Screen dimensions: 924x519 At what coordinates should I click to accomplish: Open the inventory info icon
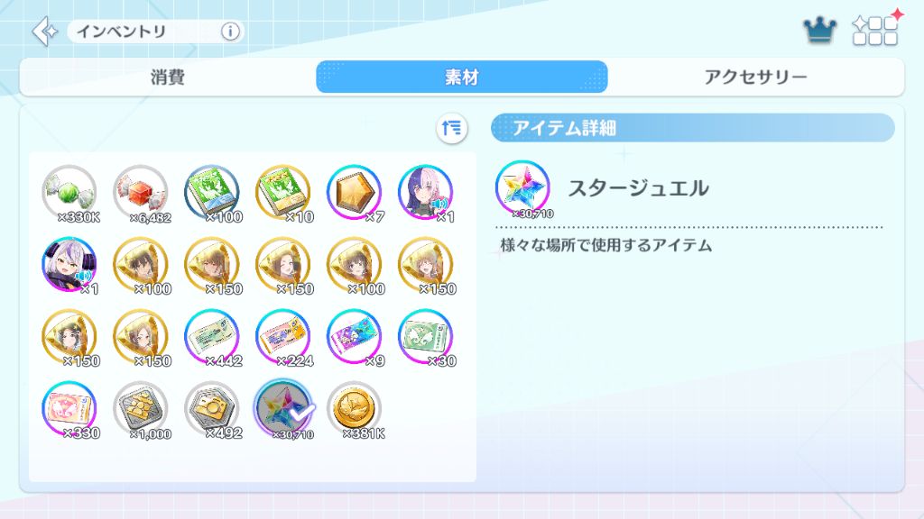230,32
